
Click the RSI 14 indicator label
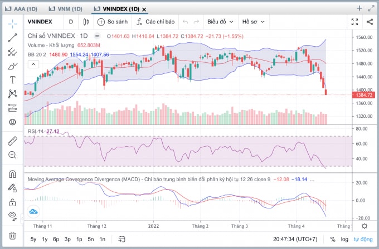(36, 132)
